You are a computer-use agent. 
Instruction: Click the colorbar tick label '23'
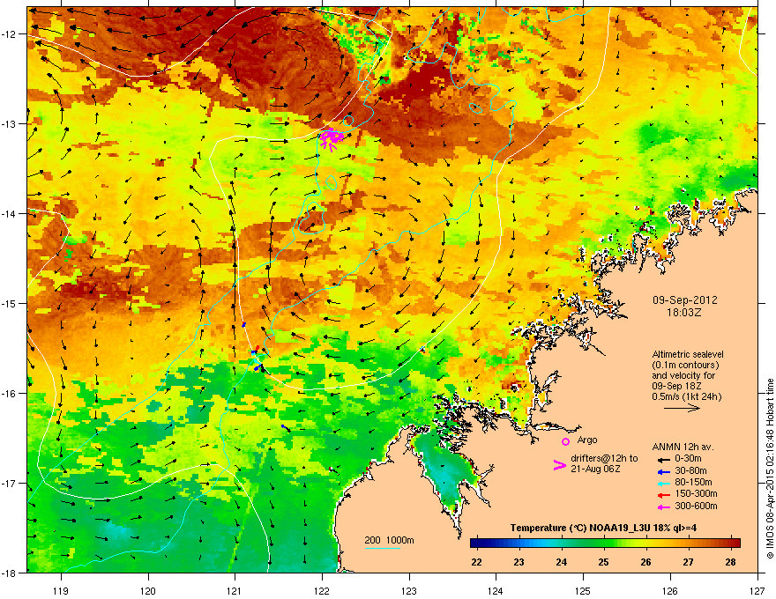(x=519, y=562)
